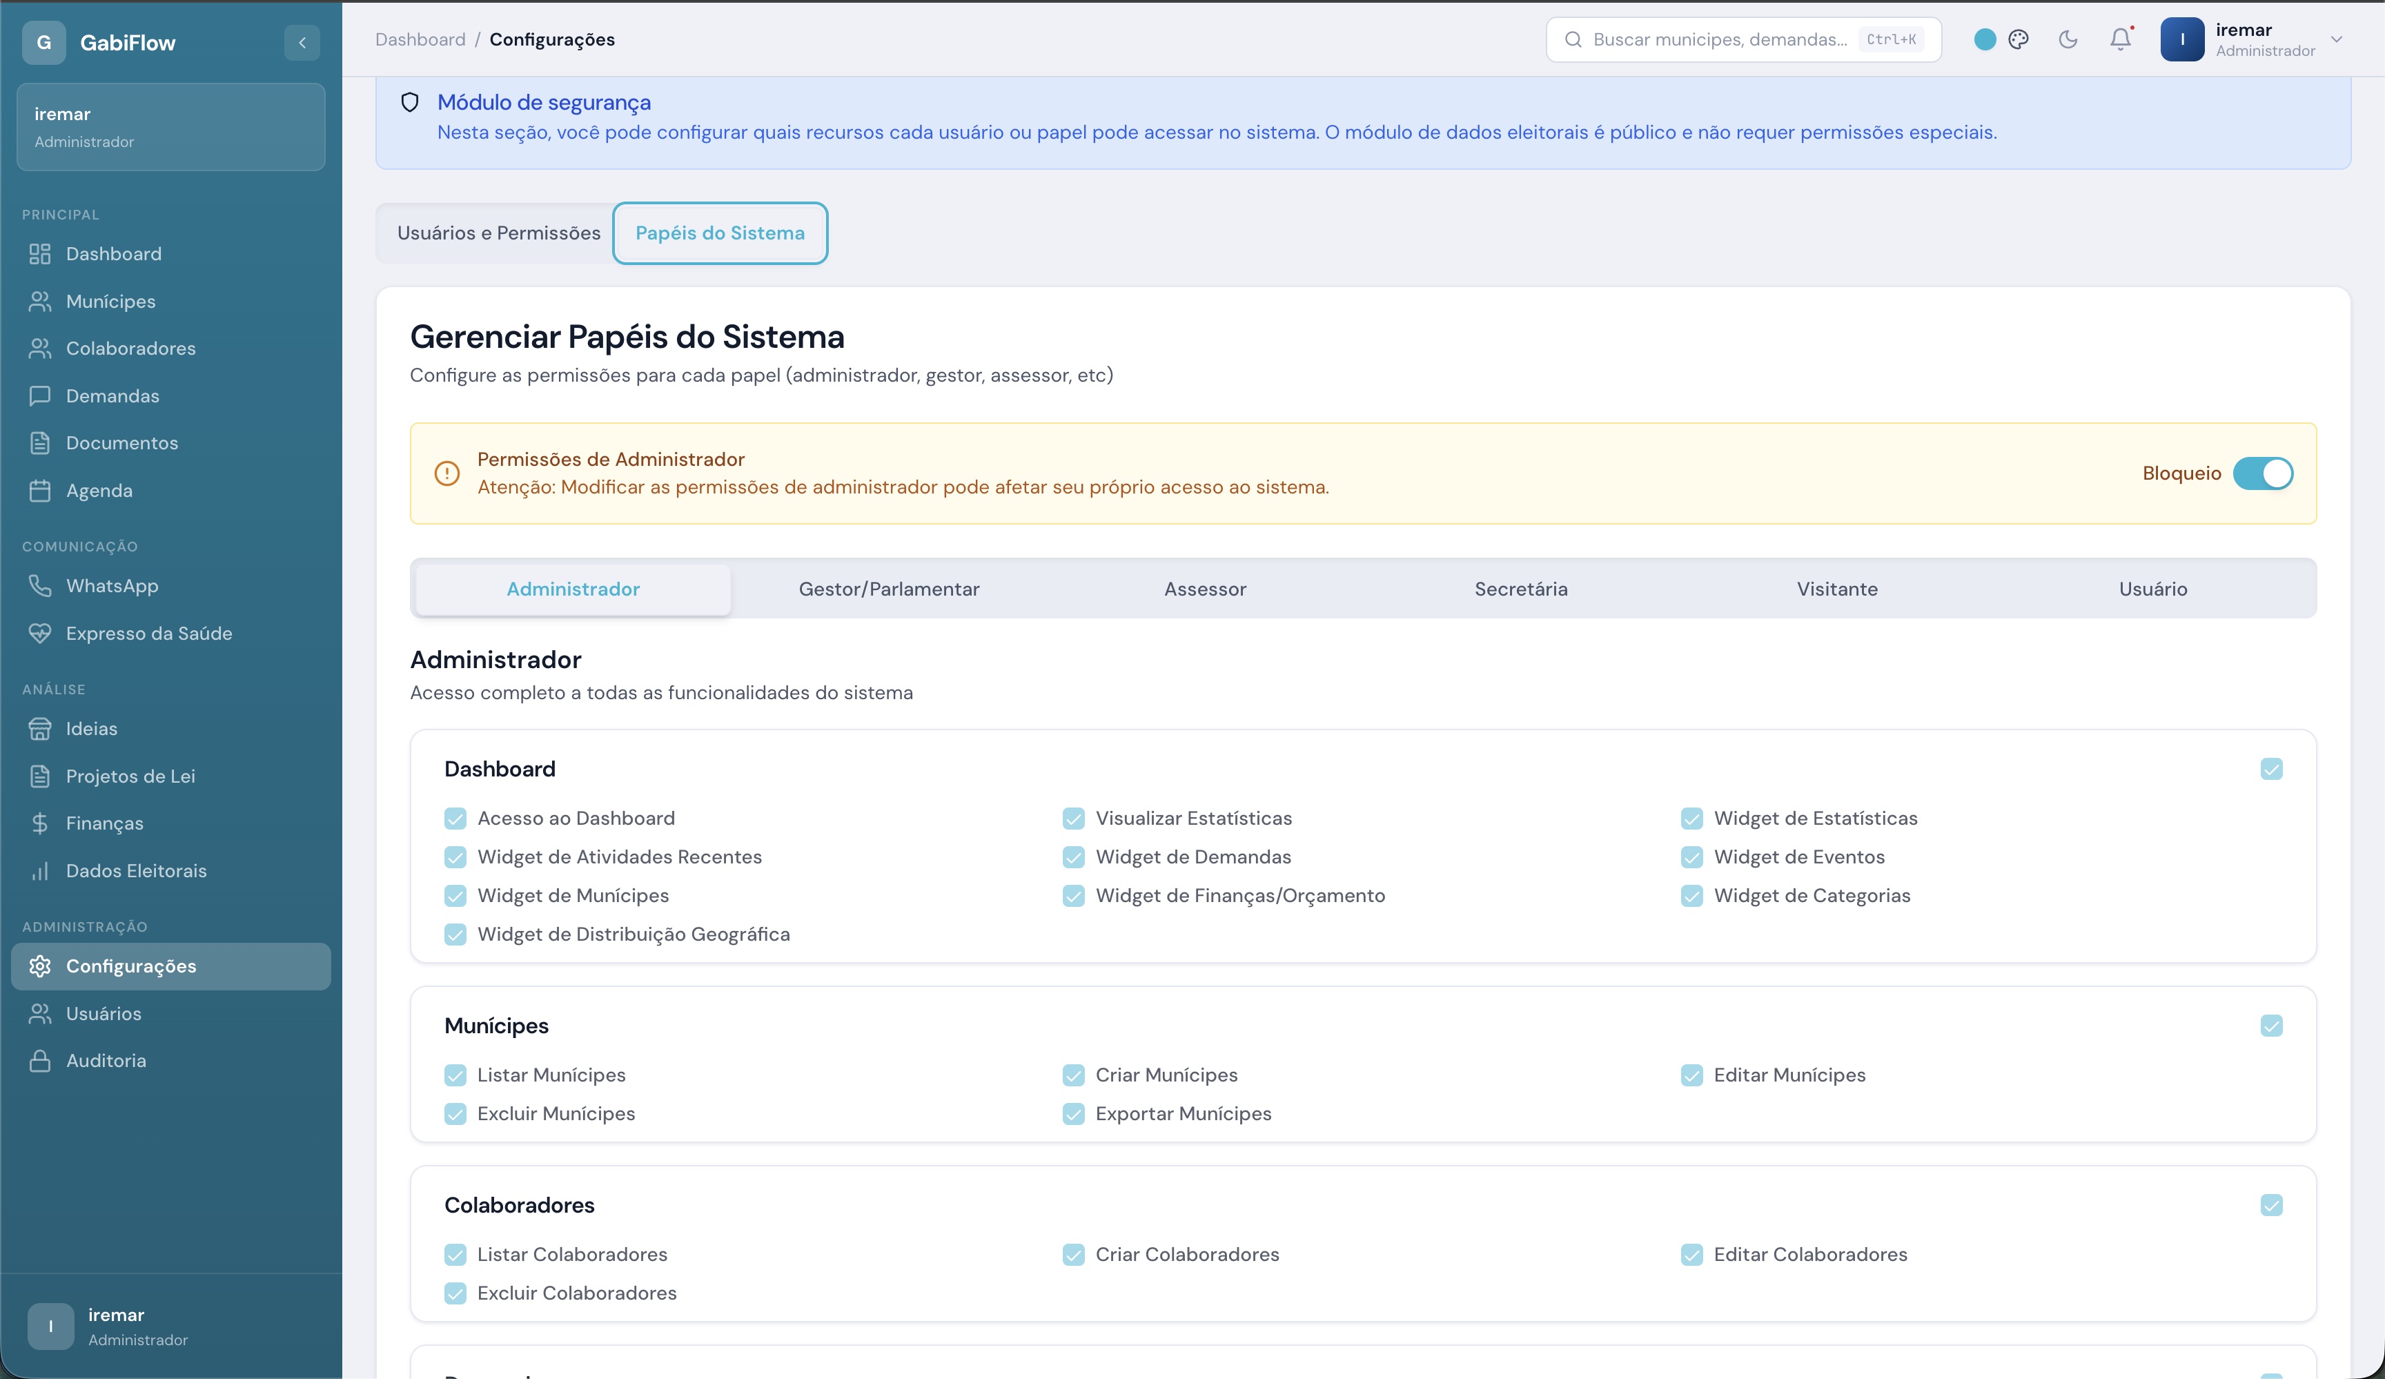Collapse the sidebar with the chevron
The image size is (2385, 1379).
pyautogui.click(x=302, y=43)
